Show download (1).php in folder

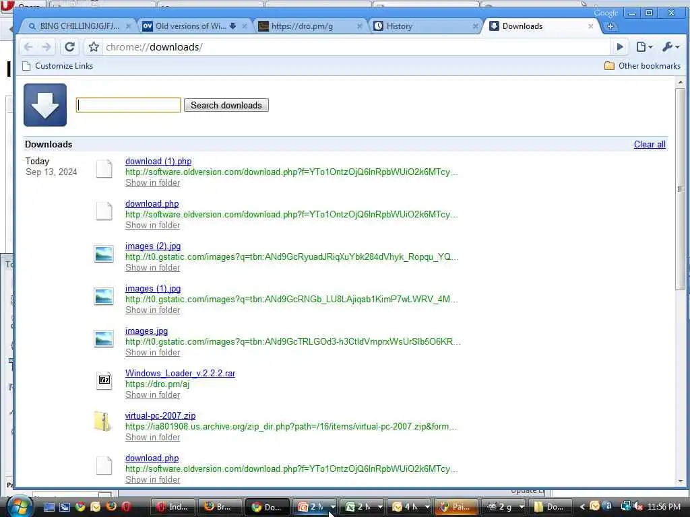tap(153, 183)
